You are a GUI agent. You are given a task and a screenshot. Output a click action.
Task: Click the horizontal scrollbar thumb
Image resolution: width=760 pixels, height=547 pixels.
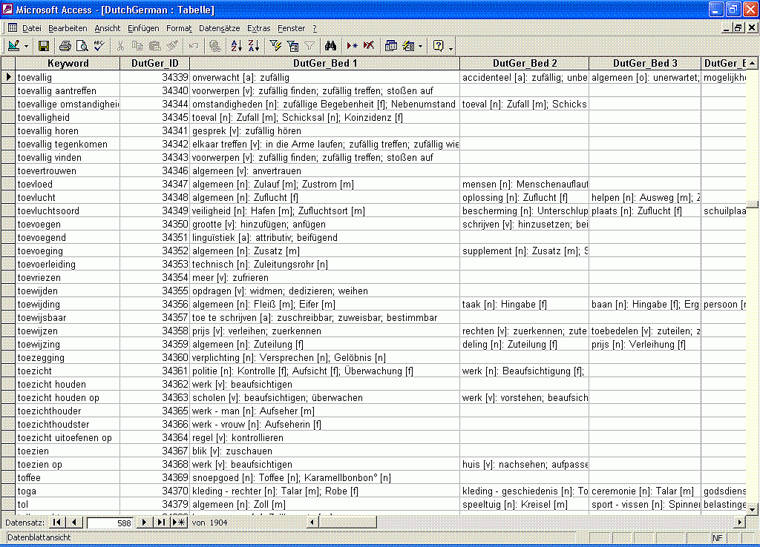347,523
